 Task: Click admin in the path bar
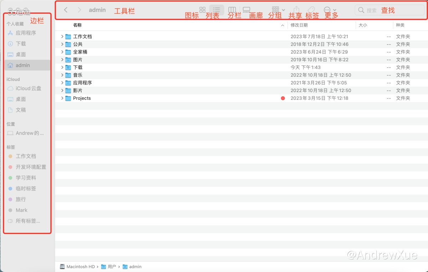(x=132, y=267)
